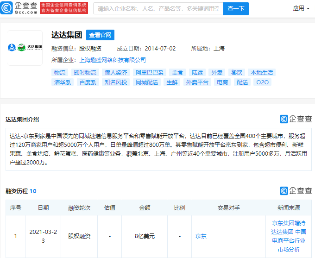
Task: Click the founding date 2014-07-02
Action: point(160,49)
